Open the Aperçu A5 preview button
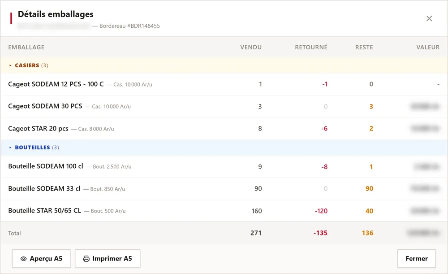448x274 pixels. [x=41, y=259]
